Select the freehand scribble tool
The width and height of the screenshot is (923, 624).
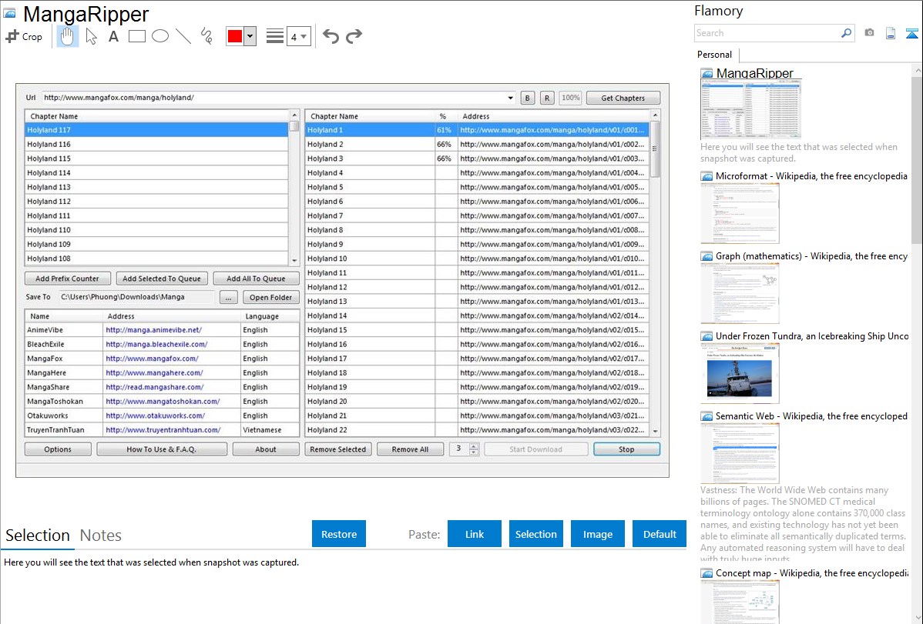206,36
